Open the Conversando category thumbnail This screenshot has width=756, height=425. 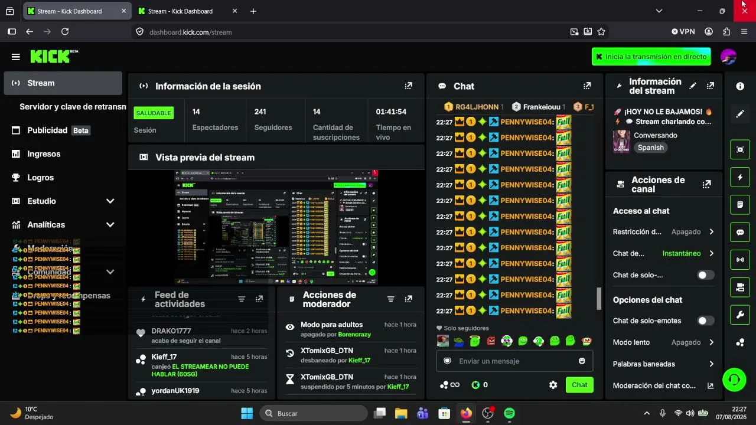pos(621,142)
